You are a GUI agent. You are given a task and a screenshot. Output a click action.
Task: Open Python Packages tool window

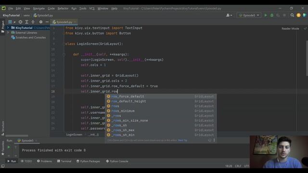click(88, 161)
